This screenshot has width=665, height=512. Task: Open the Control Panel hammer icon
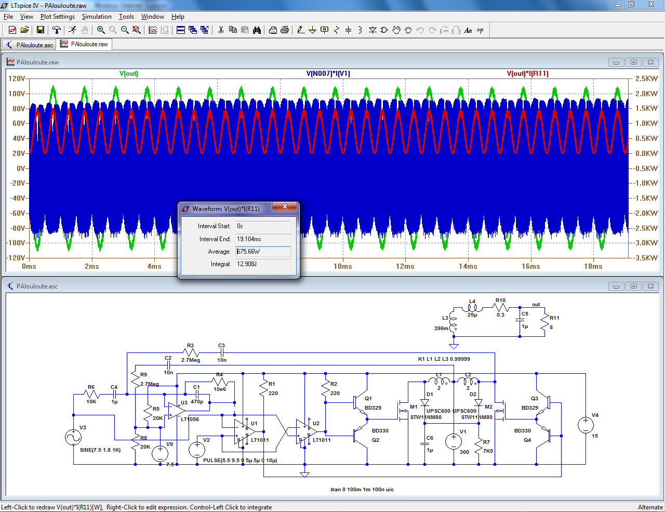[x=57, y=30]
